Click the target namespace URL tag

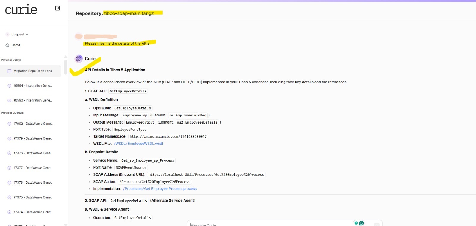(168, 137)
